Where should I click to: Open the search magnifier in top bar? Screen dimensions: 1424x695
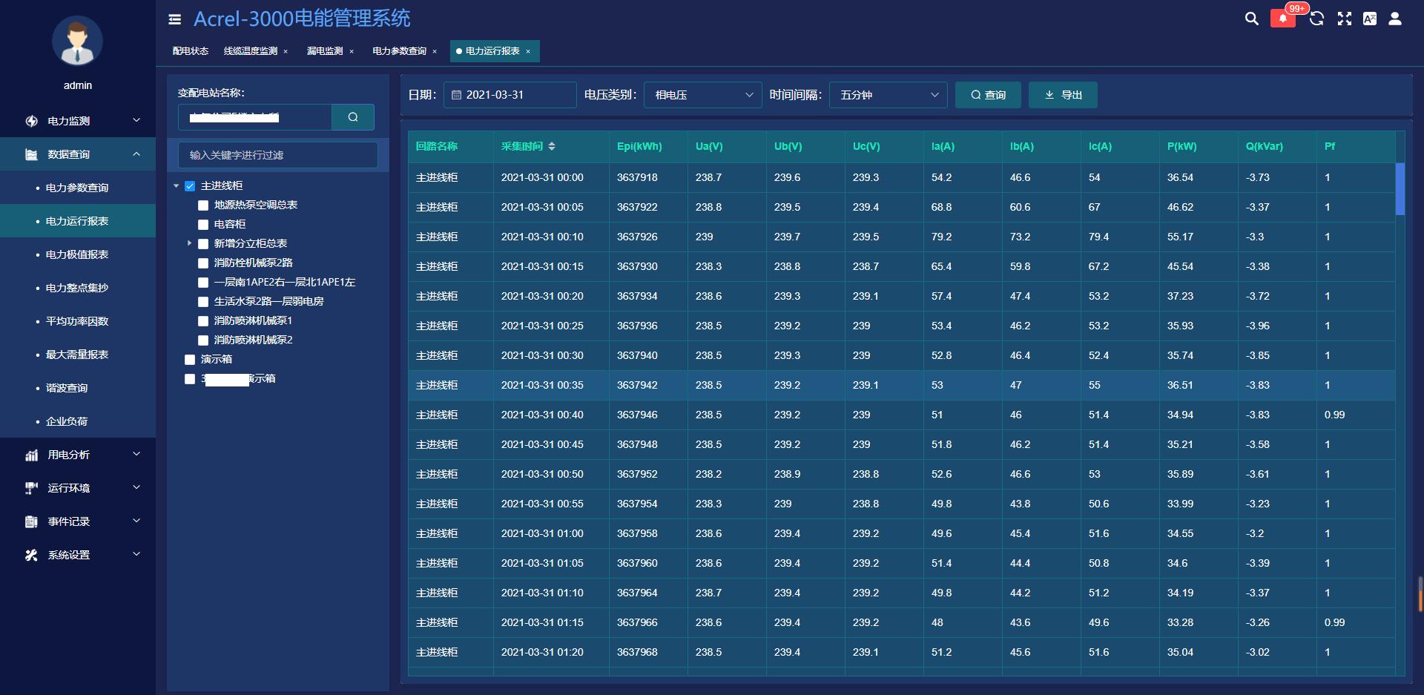coord(1251,19)
